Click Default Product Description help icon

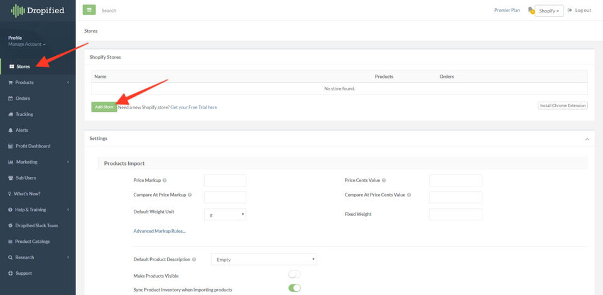(x=194, y=260)
